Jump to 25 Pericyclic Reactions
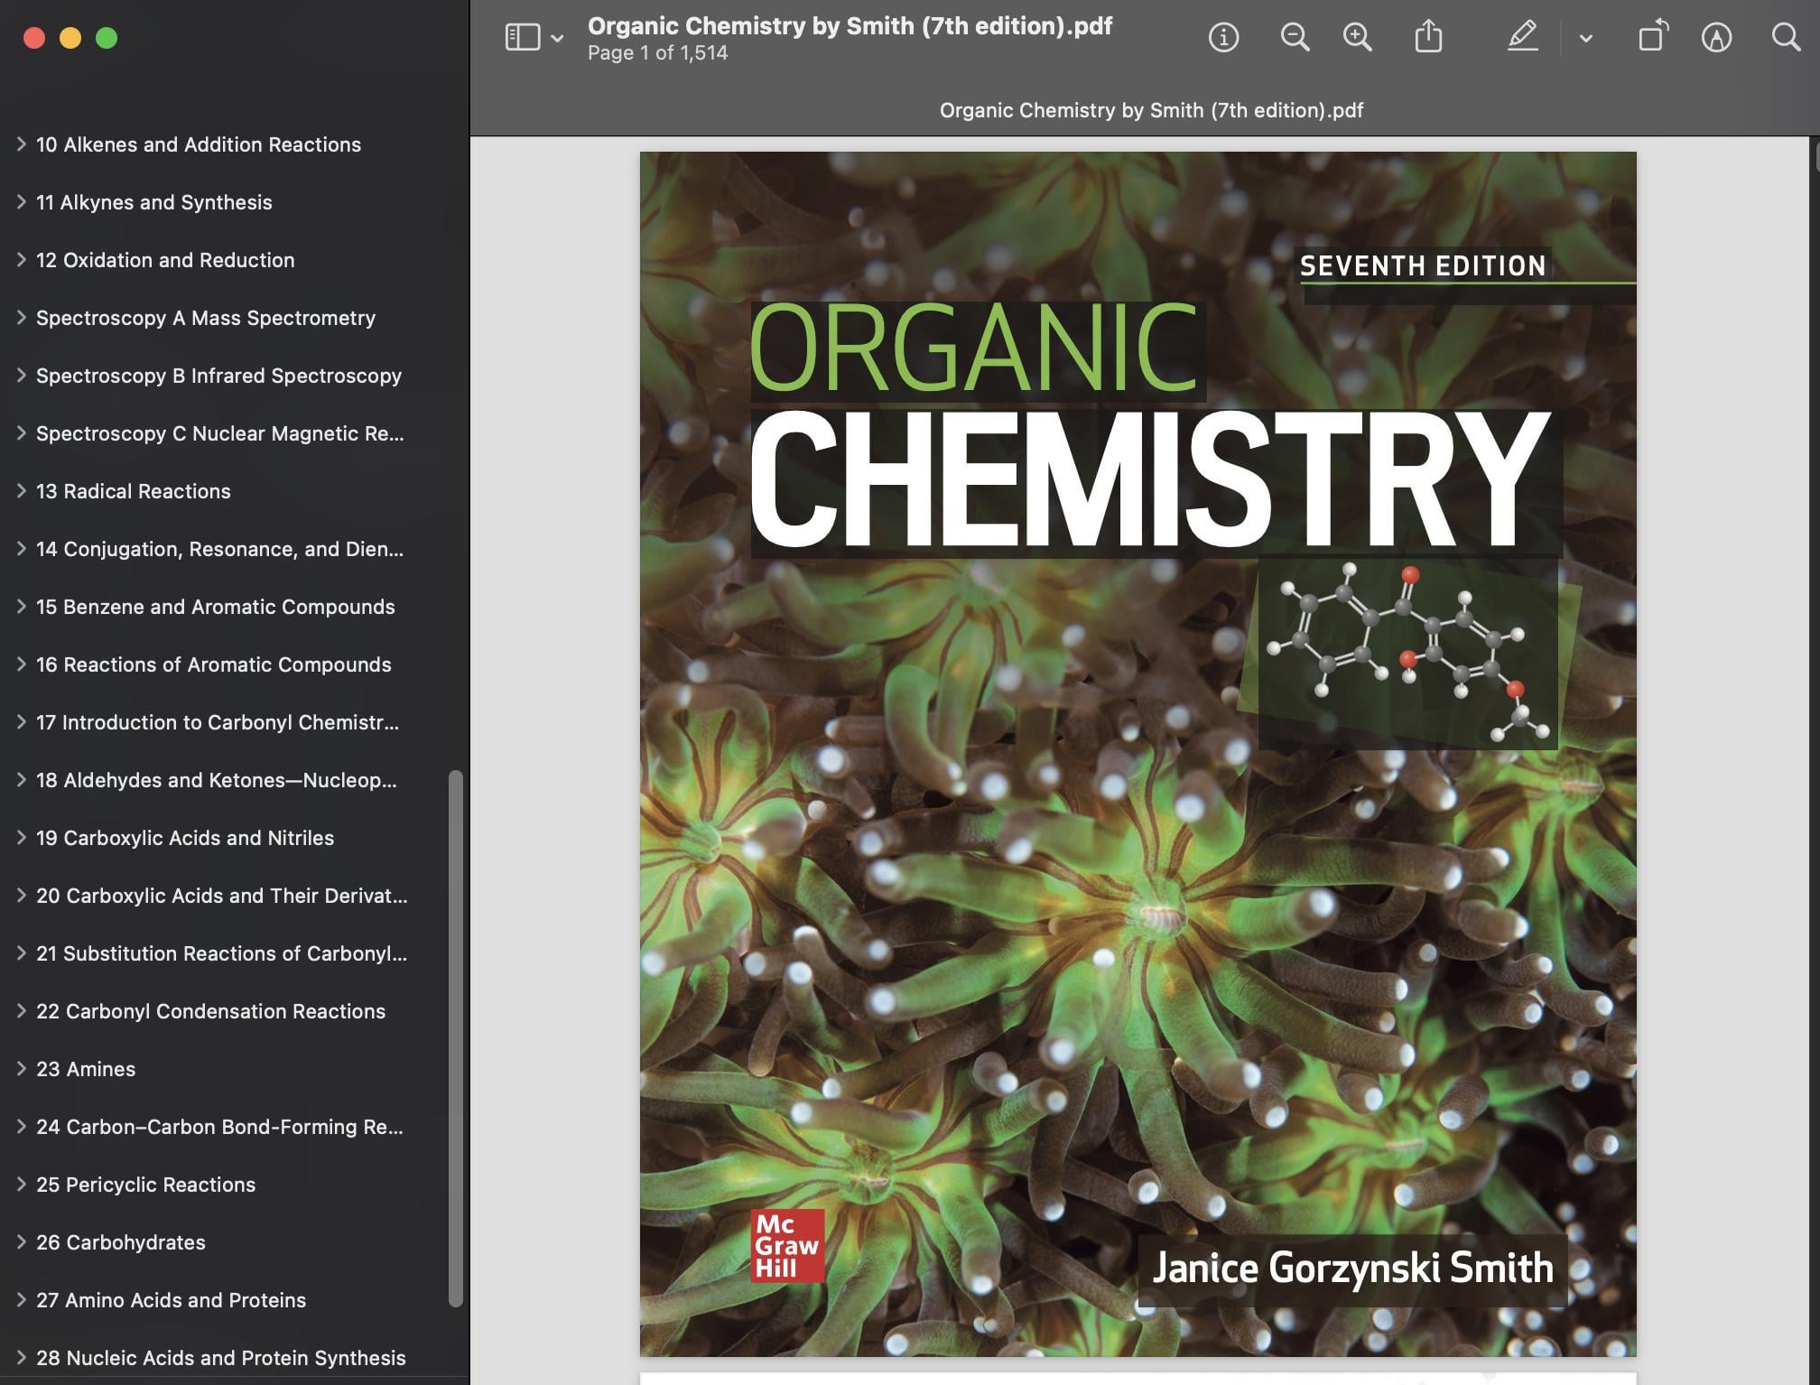This screenshot has width=1820, height=1385. point(145,1185)
